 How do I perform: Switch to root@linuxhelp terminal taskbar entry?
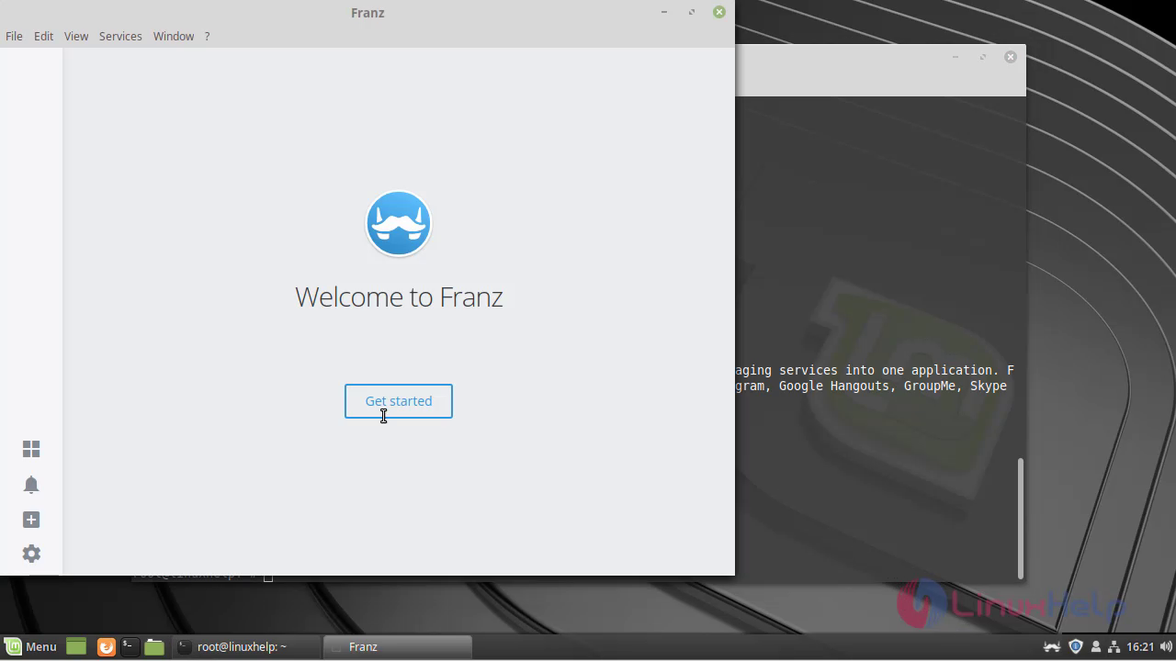(248, 646)
